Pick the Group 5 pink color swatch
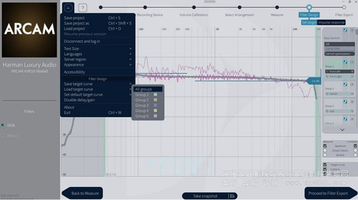358x200 pixels. tap(155, 116)
